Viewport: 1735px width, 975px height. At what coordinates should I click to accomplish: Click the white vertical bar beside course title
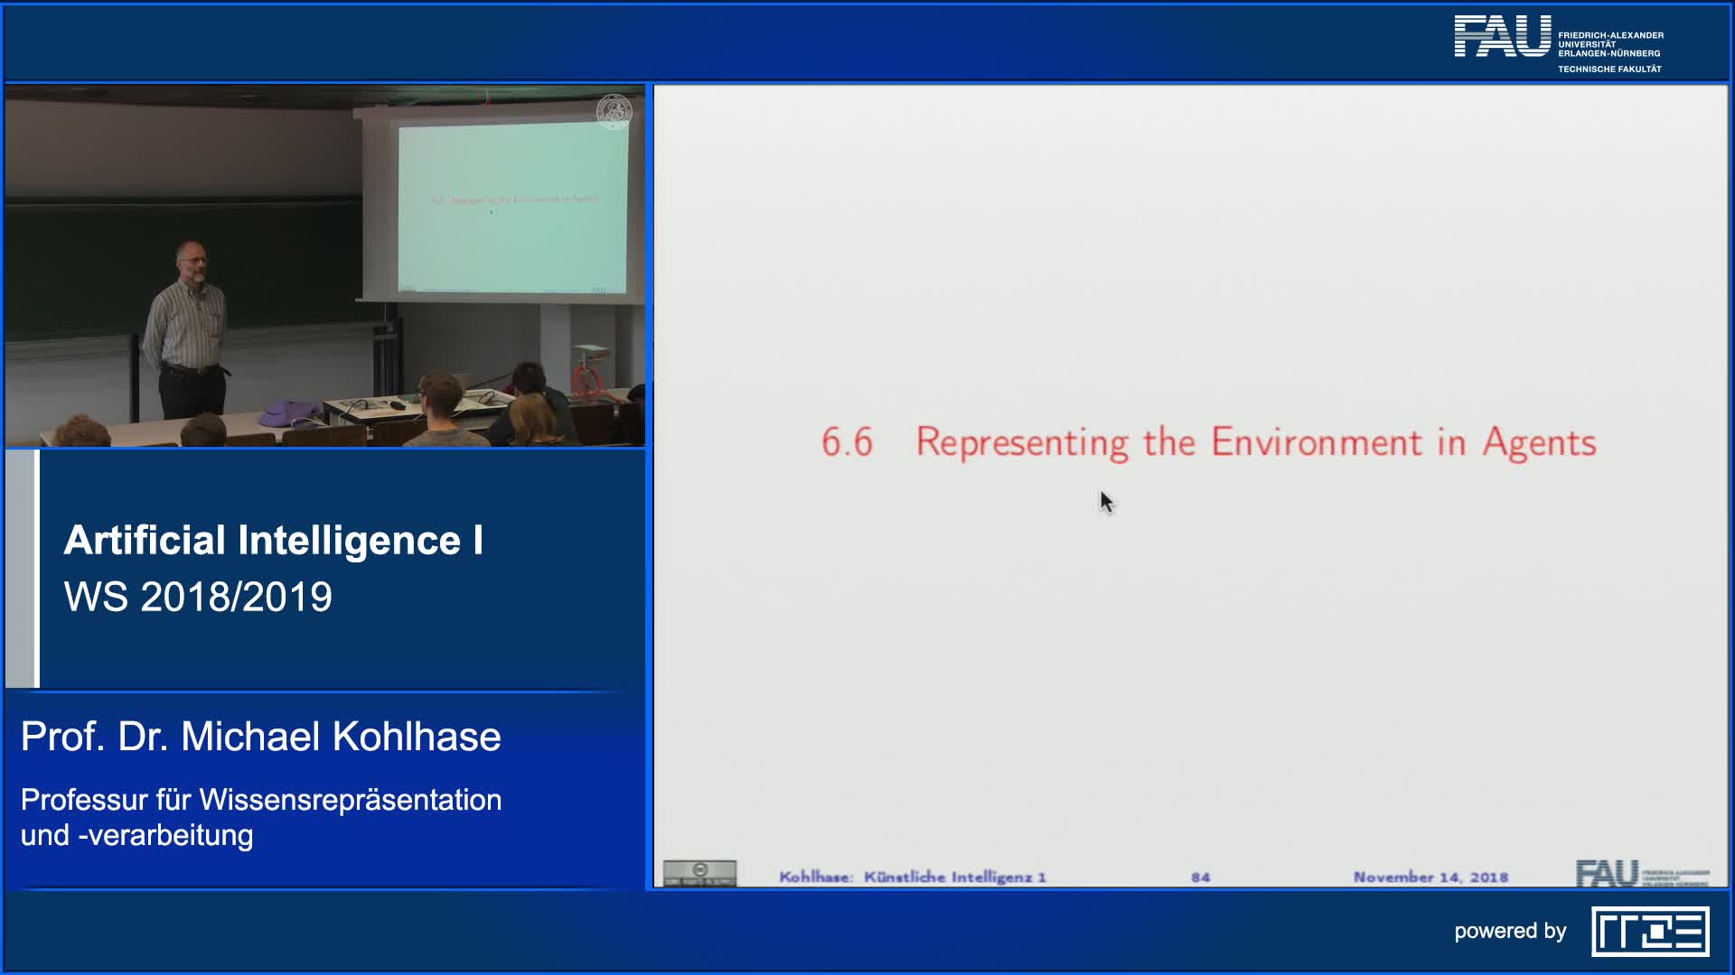pyautogui.click(x=36, y=569)
